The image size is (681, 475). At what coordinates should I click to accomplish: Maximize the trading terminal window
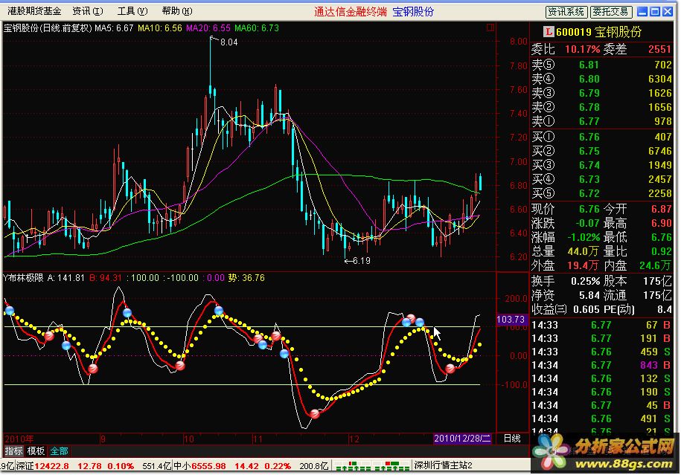(654, 12)
